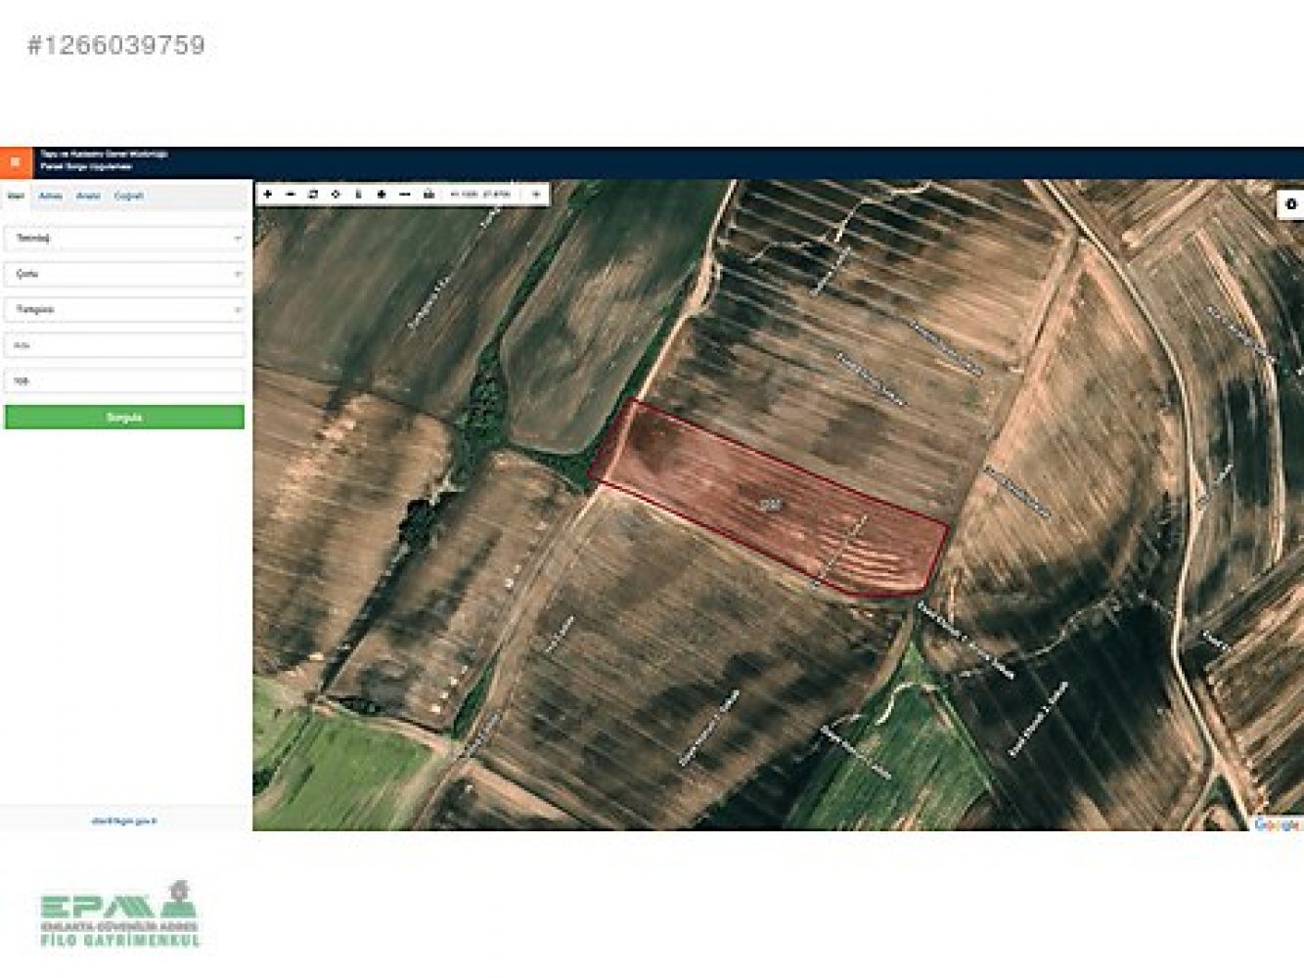1304x978 pixels.
Task: Click the coordinates display in the map toolbar
Action: [480, 195]
